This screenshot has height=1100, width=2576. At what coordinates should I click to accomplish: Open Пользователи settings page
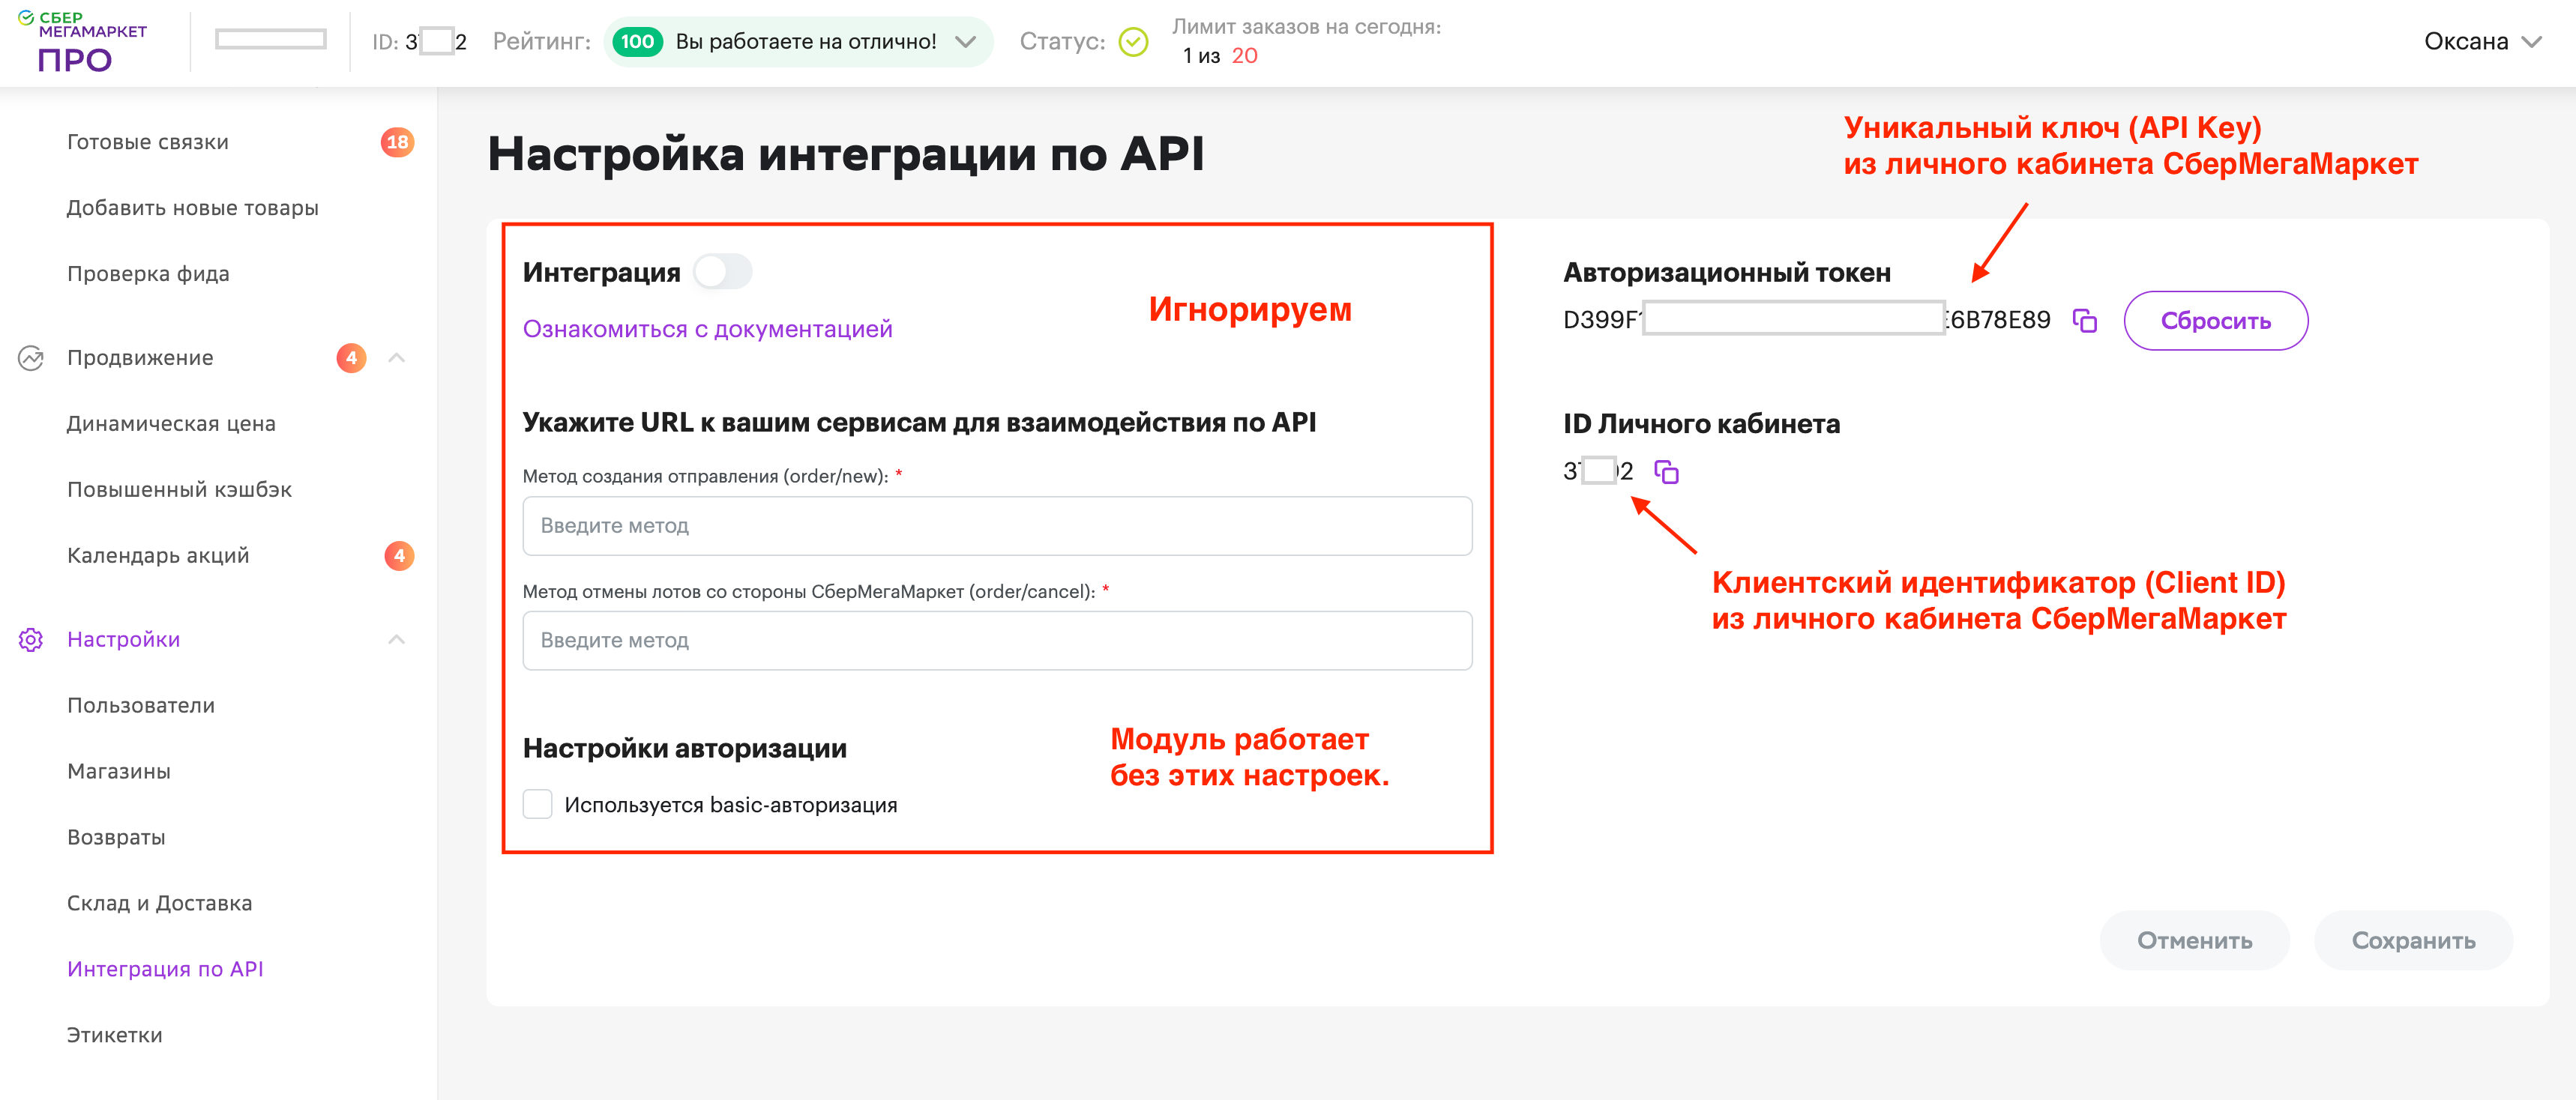click(x=141, y=705)
